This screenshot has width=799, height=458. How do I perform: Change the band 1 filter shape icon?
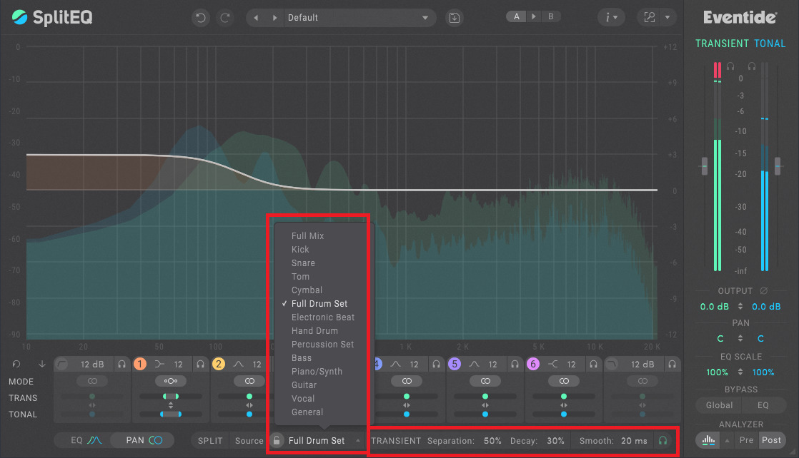click(x=159, y=365)
